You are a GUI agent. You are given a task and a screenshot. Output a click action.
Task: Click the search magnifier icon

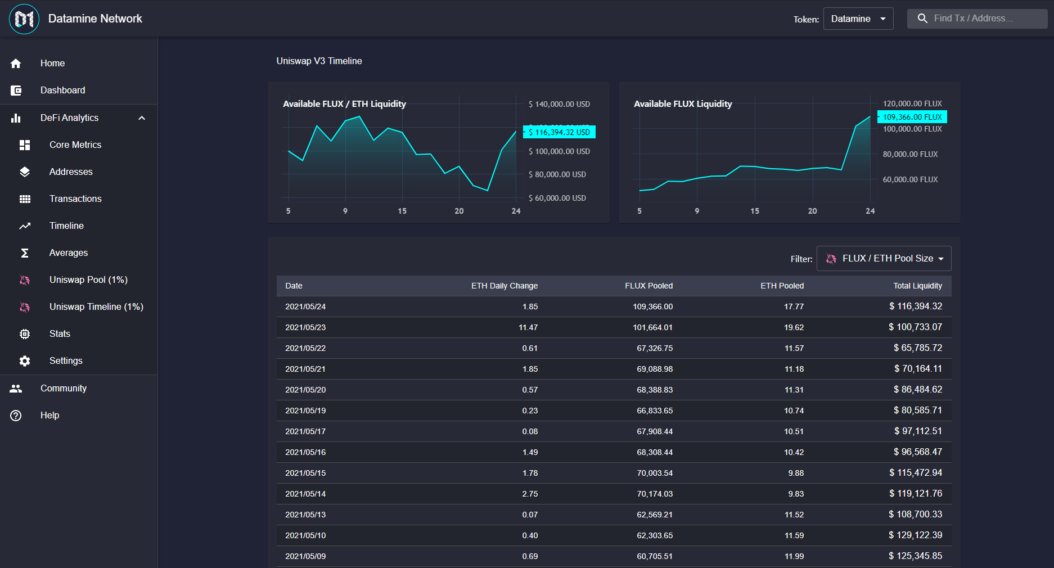(x=922, y=19)
